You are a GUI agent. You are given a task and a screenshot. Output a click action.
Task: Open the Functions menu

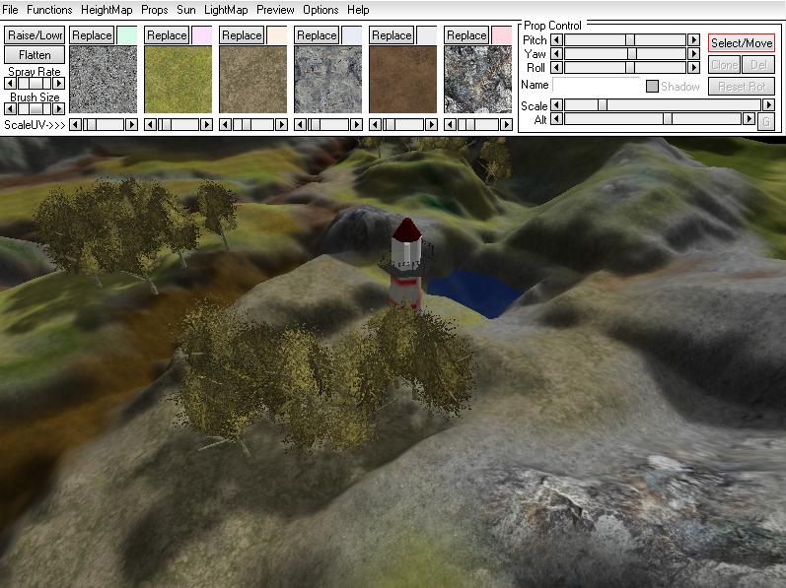pos(49,10)
